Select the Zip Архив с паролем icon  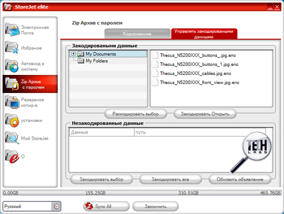pyautogui.click(x=12, y=84)
